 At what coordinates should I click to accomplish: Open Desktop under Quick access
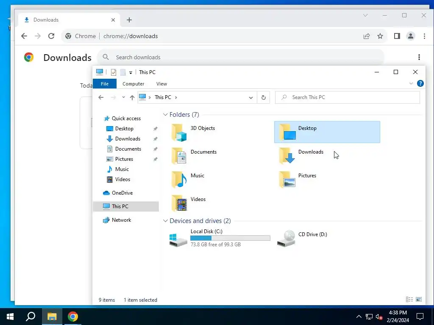124,129
